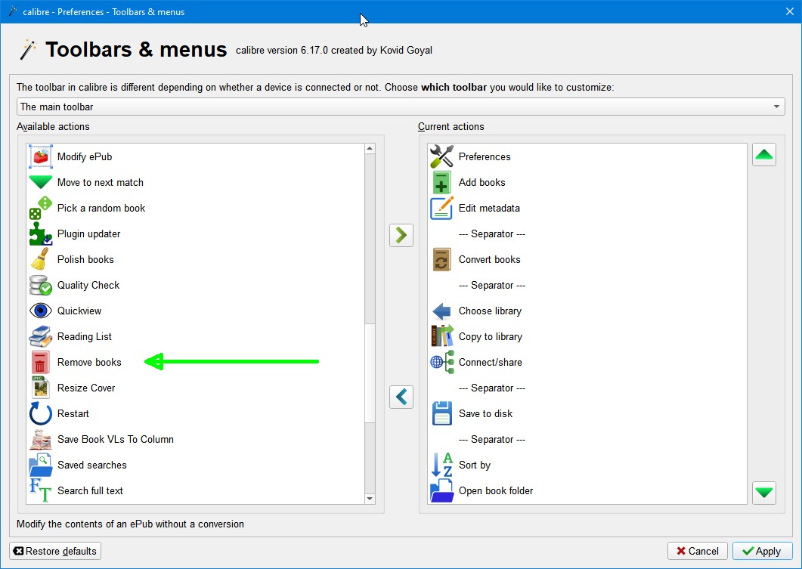
Task: Select 'Sort by' text in Current actions
Action: (x=474, y=465)
